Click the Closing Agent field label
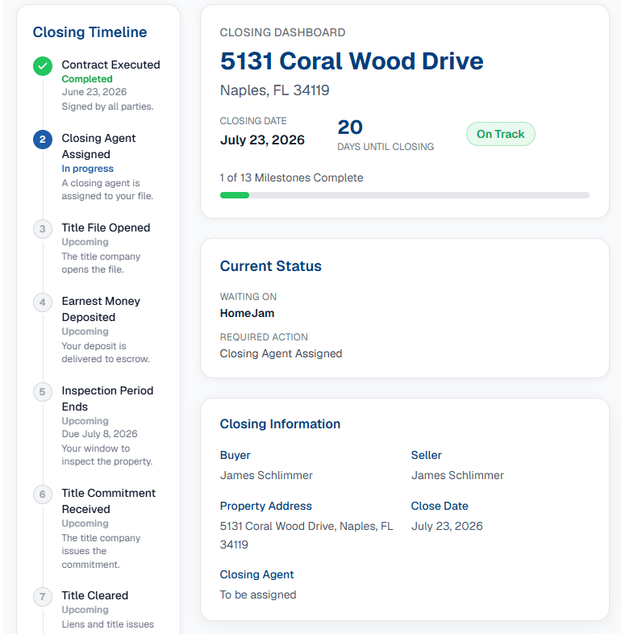621x634 pixels. (256, 574)
